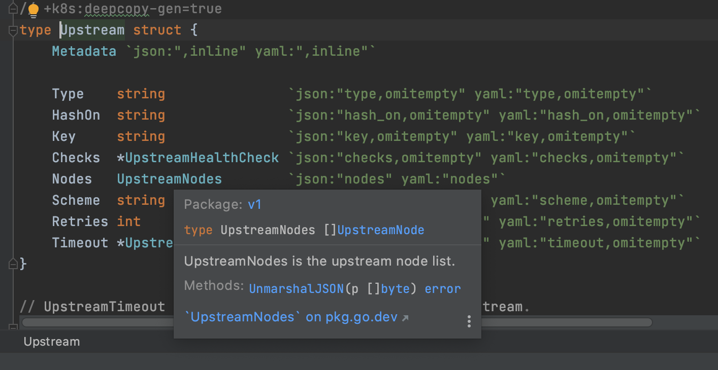The image size is (718, 370).
Task: Click the int type of Retries
Action: [129, 222]
